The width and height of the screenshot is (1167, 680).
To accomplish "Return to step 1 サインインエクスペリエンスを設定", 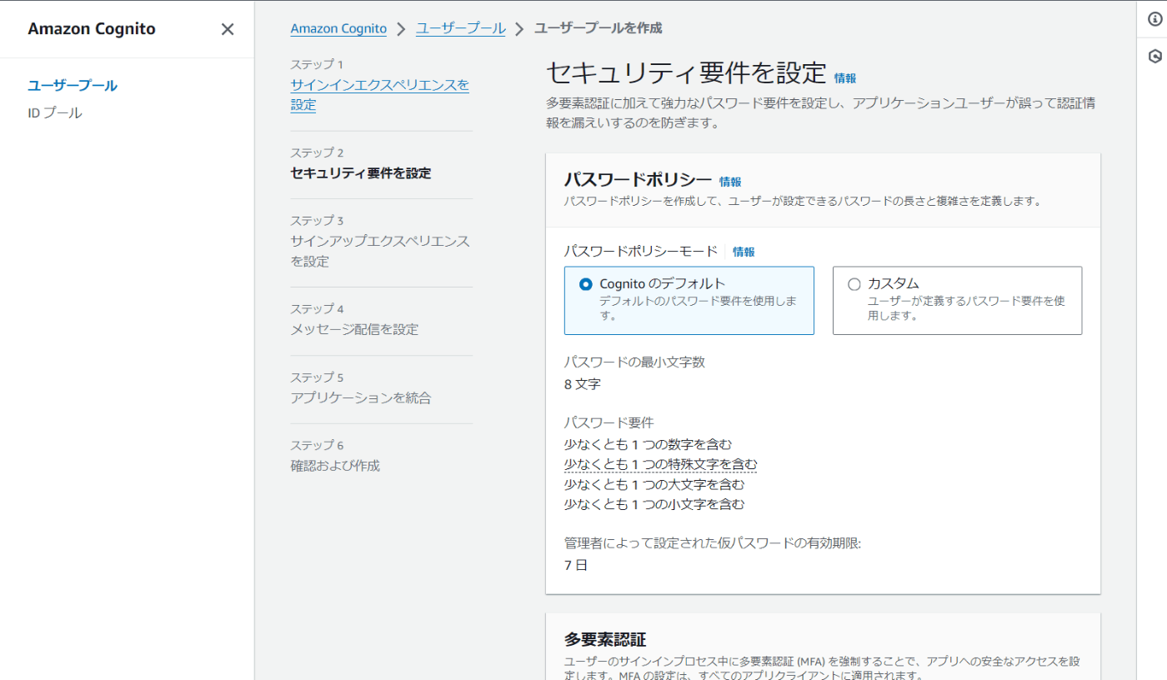I will 379,95.
